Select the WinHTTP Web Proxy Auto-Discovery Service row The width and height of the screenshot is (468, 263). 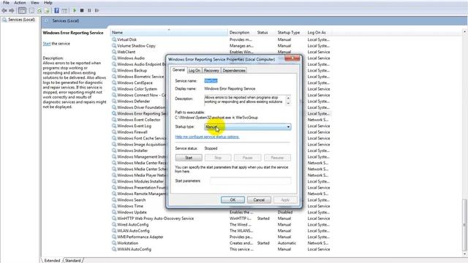point(221,218)
